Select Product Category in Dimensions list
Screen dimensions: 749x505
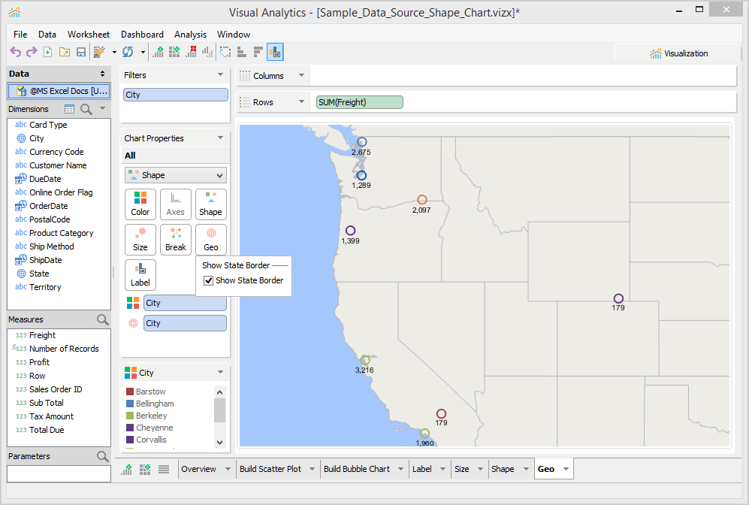coord(61,233)
